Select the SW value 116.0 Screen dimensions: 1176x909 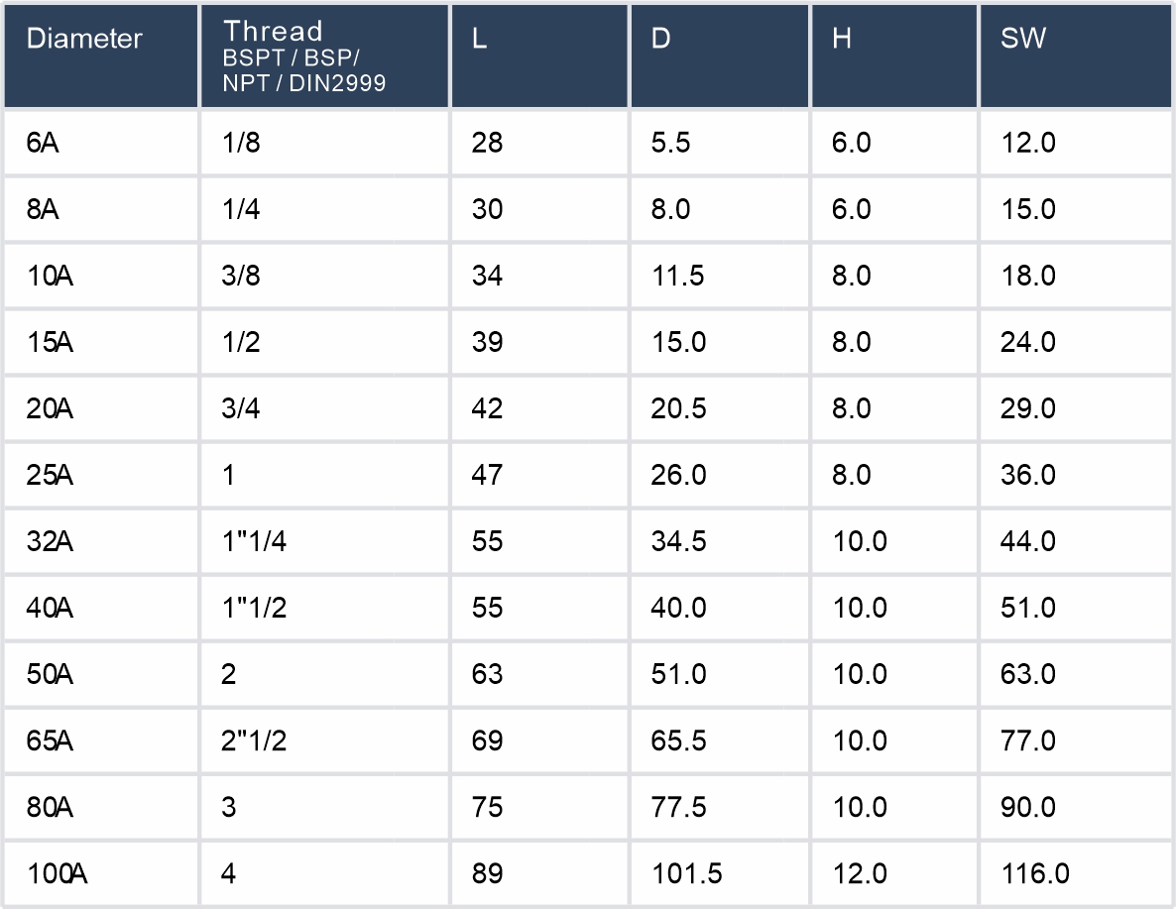pos(1035,874)
